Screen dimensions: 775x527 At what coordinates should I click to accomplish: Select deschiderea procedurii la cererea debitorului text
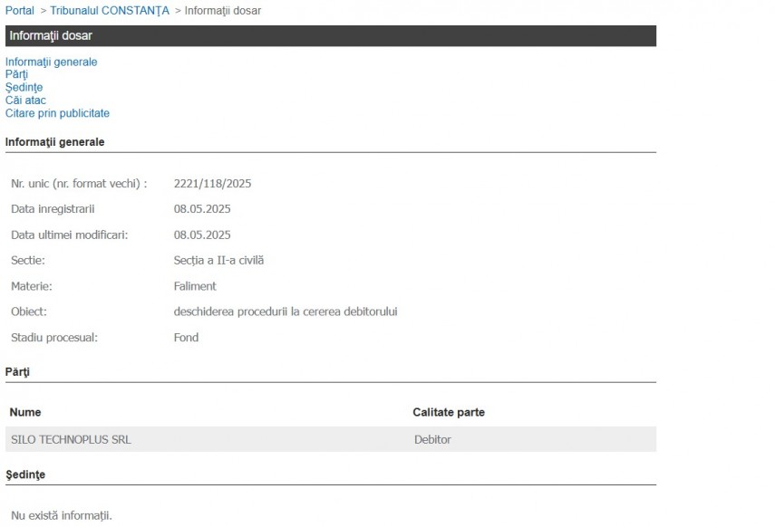click(286, 311)
